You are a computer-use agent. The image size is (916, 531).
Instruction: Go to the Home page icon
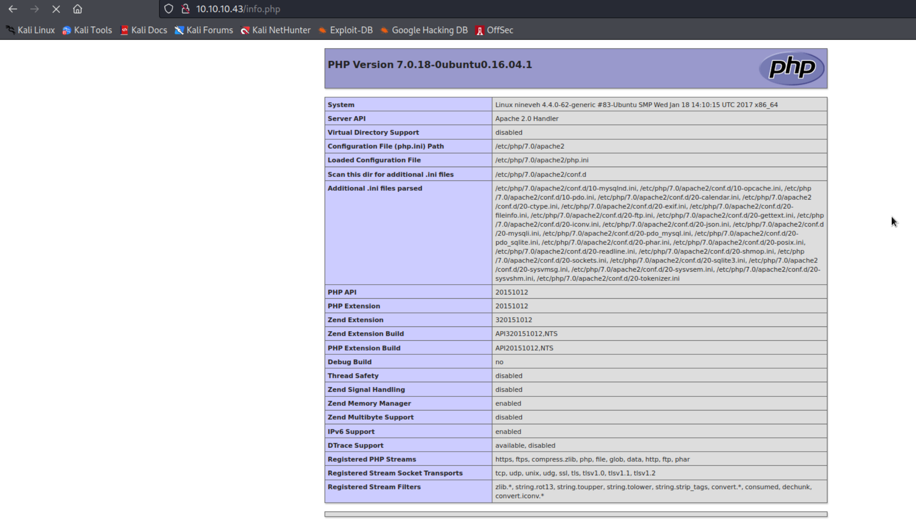point(78,9)
